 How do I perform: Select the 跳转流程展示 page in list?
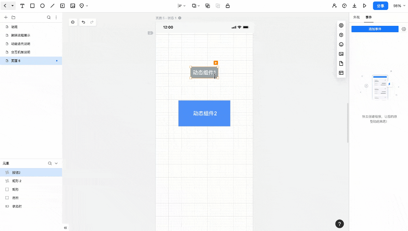21,35
